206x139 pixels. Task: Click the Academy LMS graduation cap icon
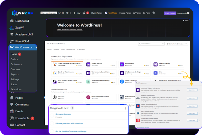12,35
